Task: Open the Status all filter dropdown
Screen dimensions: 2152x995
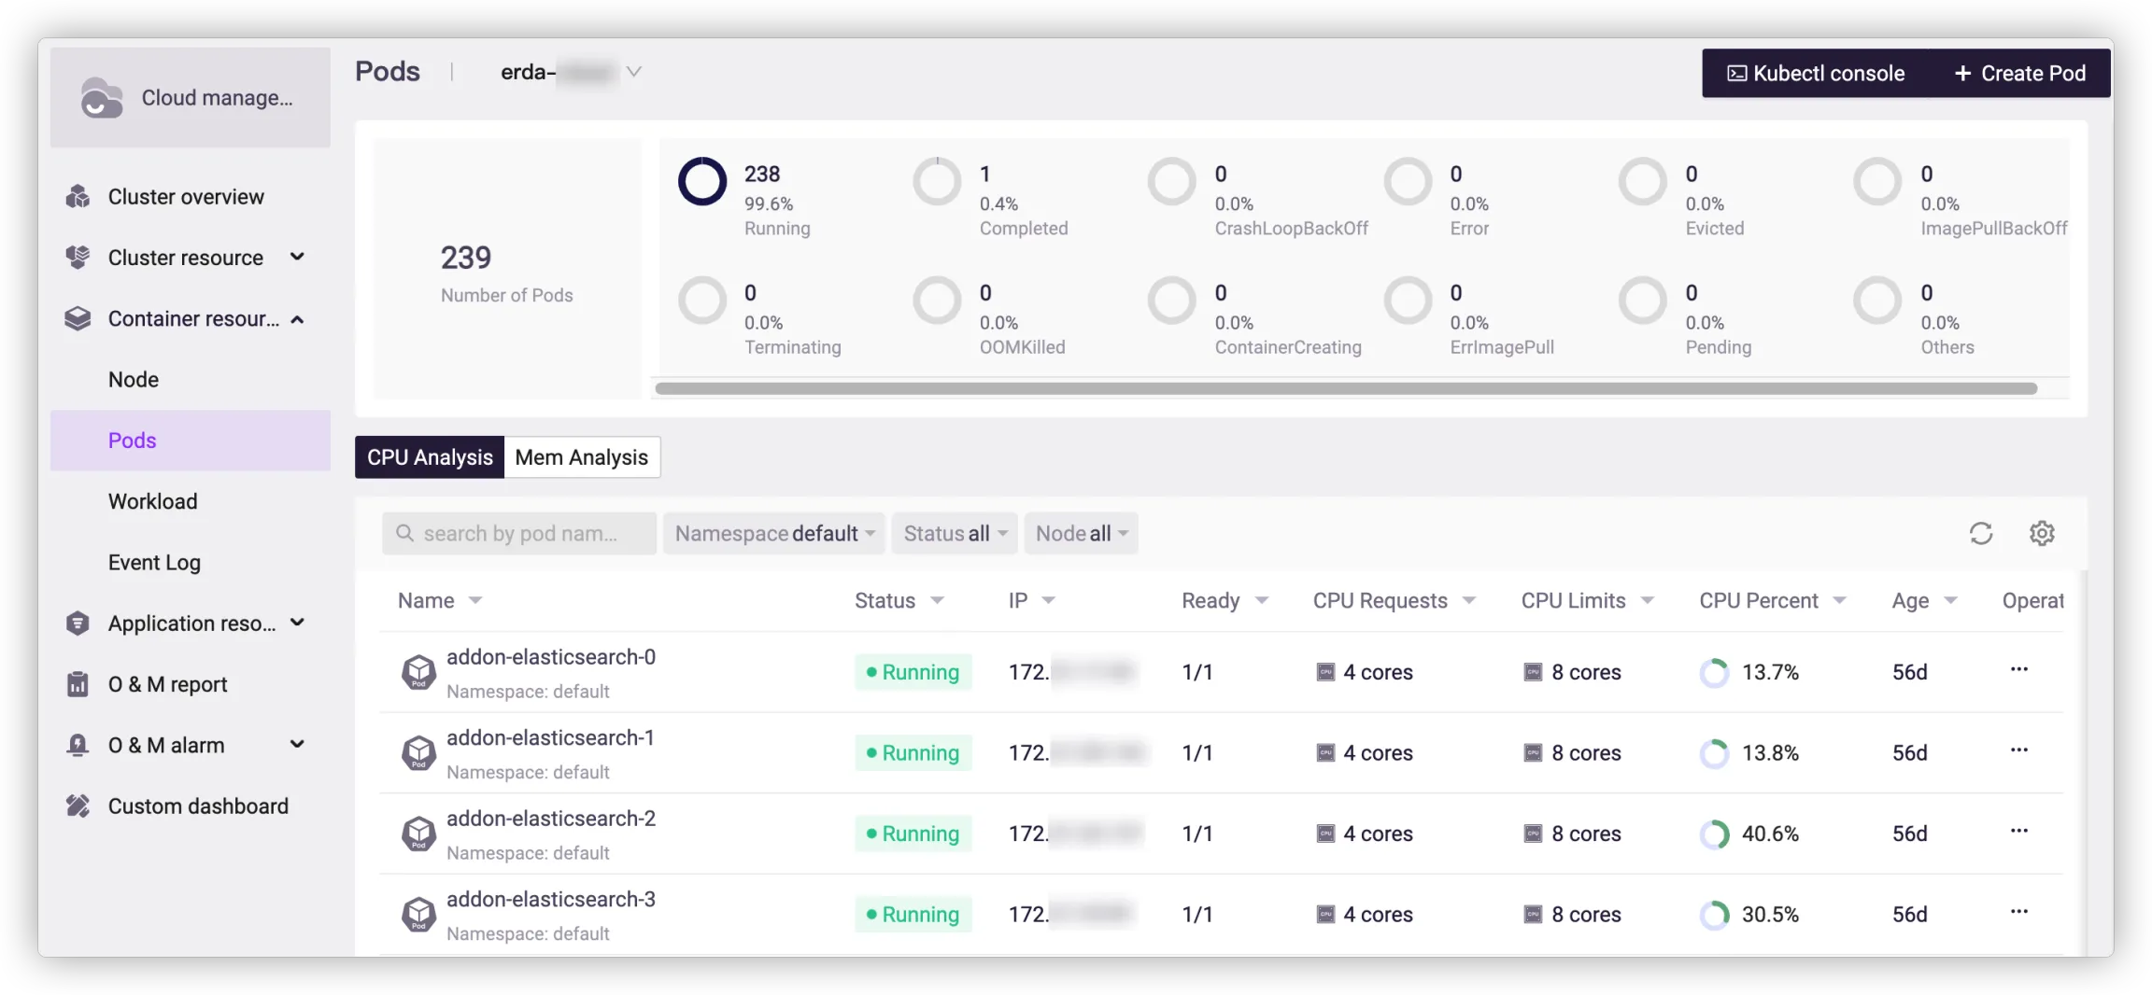Action: point(954,534)
